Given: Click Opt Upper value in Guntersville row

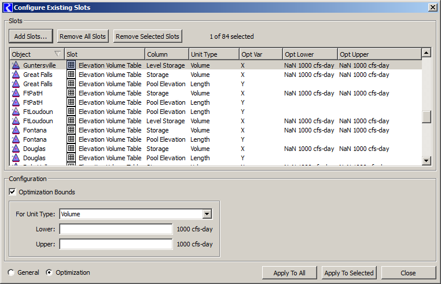Looking at the screenshot, I should [x=364, y=65].
